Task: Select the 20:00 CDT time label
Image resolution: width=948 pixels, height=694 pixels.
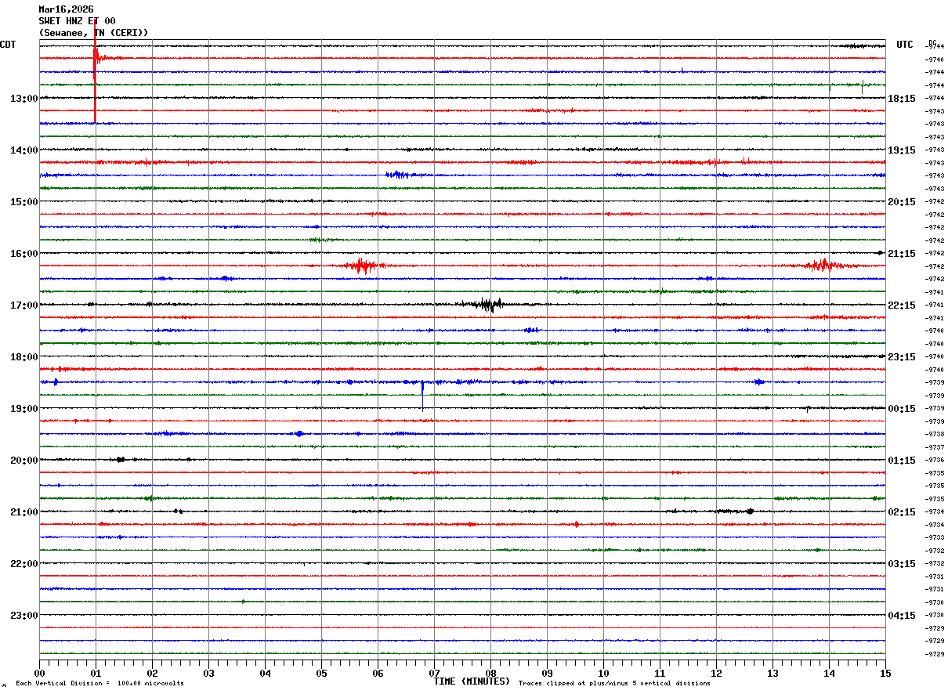Action: [x=24, y=461]
